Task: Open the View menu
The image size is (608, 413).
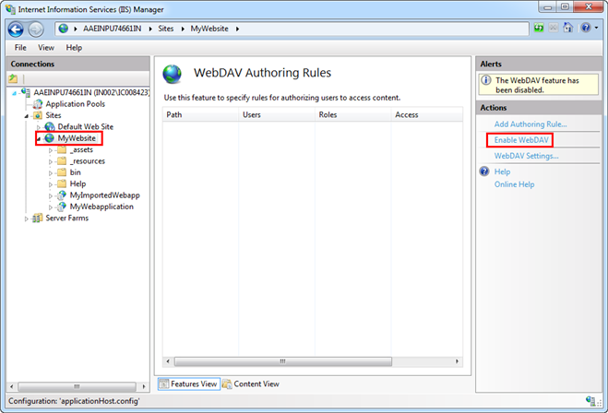Action: pyautogui.click(x=46, y=47)
